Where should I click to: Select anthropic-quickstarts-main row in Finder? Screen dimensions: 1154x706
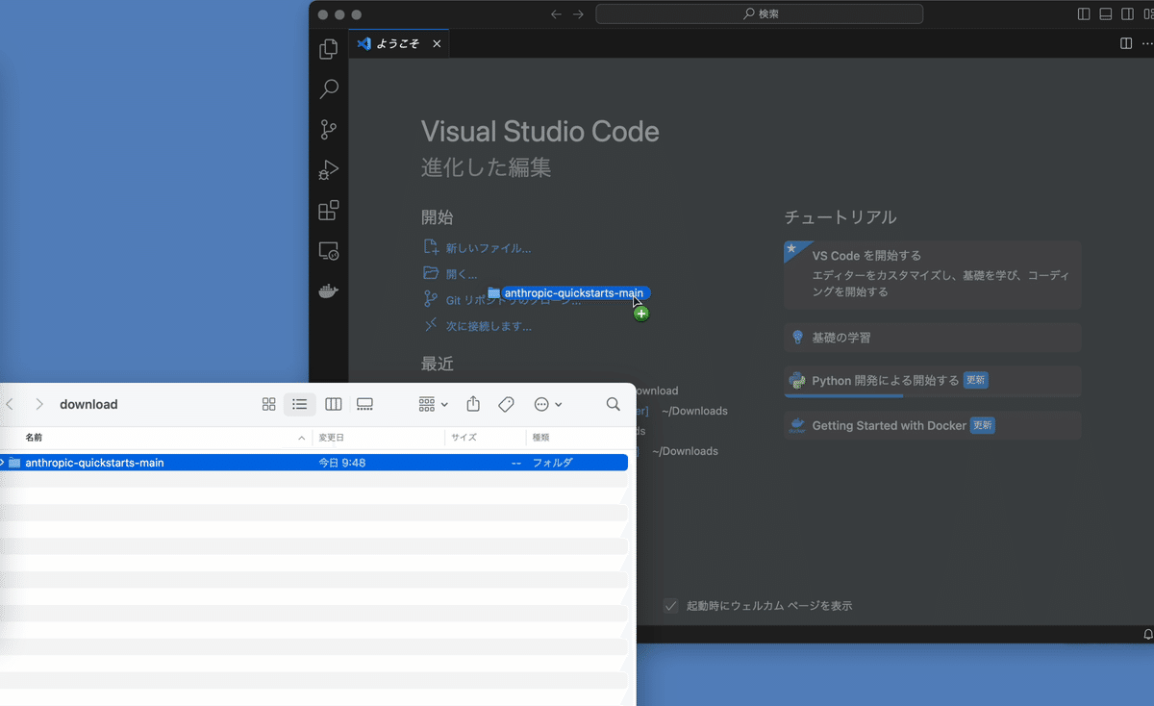point(314,463)
